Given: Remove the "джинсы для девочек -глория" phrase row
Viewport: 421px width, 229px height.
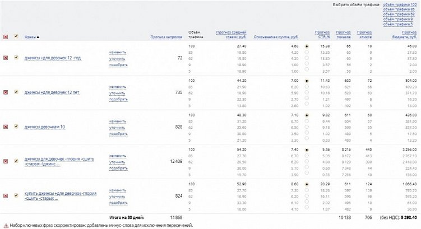Looking at the screenshot, I should 6,161.
